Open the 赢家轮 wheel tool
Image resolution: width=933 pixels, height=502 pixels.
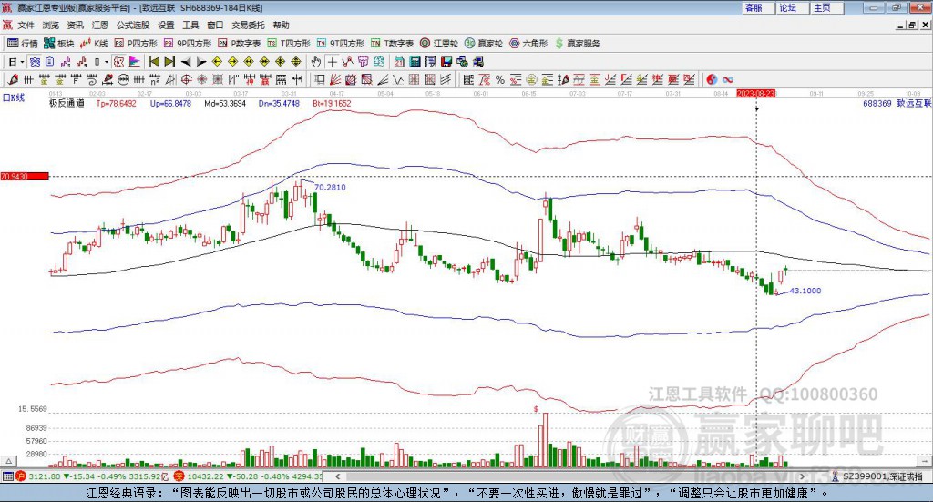[484, 44]
